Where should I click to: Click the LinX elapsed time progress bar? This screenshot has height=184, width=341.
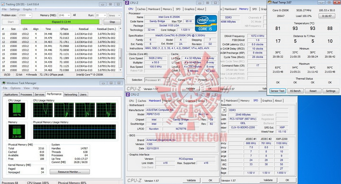[61, 22]
